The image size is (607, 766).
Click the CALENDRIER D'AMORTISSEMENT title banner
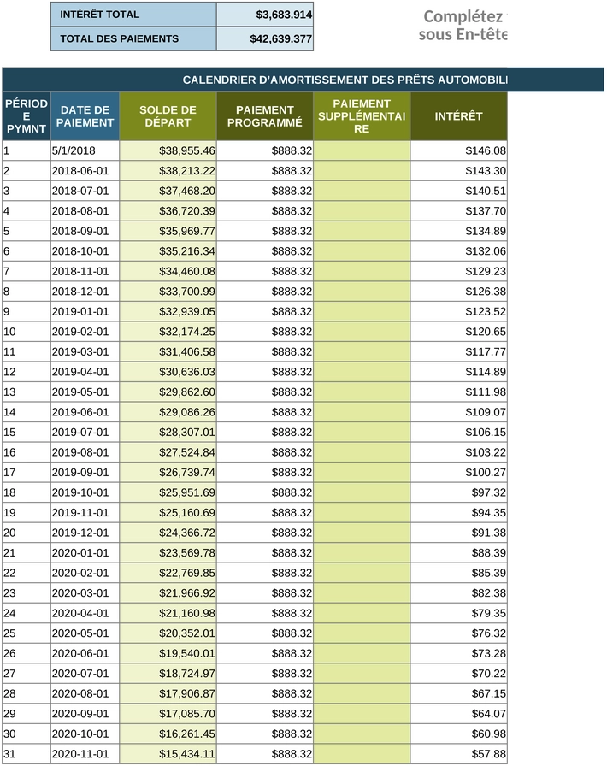[x=303, y=80]
